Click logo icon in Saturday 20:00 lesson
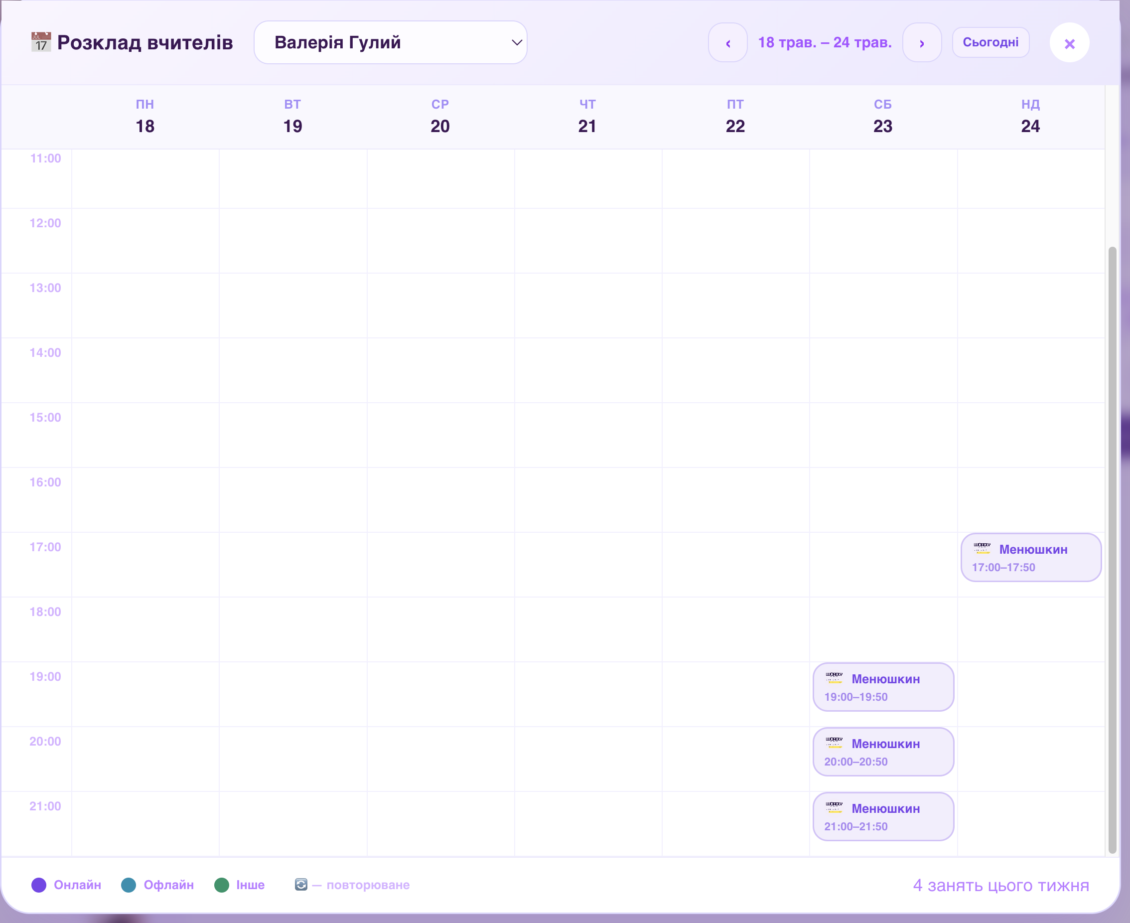Image resolution: width=1130 pixels, height=923 pixels. [x=835, y=743]
